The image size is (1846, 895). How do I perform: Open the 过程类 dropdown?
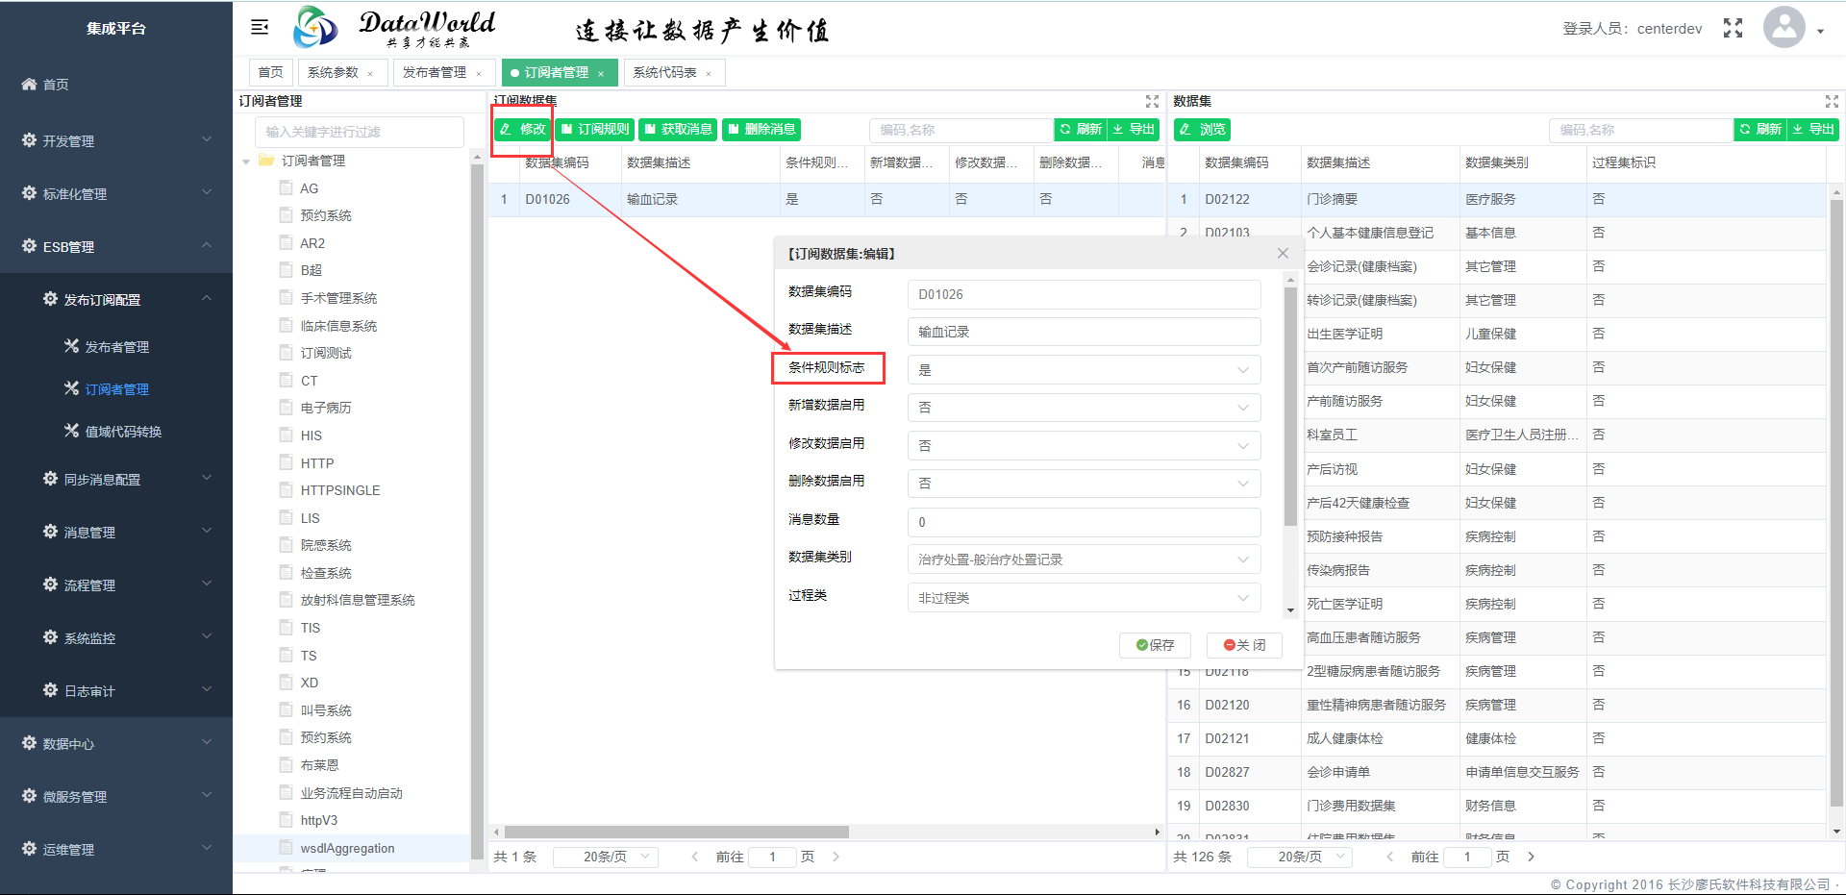[1084, 598]
